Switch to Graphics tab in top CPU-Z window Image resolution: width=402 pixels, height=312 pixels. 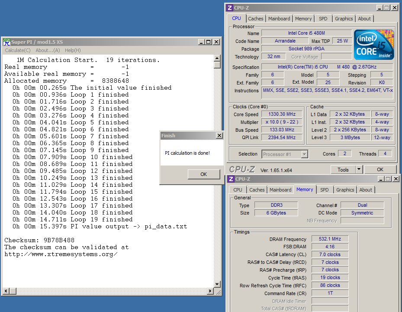coord(344,19)
